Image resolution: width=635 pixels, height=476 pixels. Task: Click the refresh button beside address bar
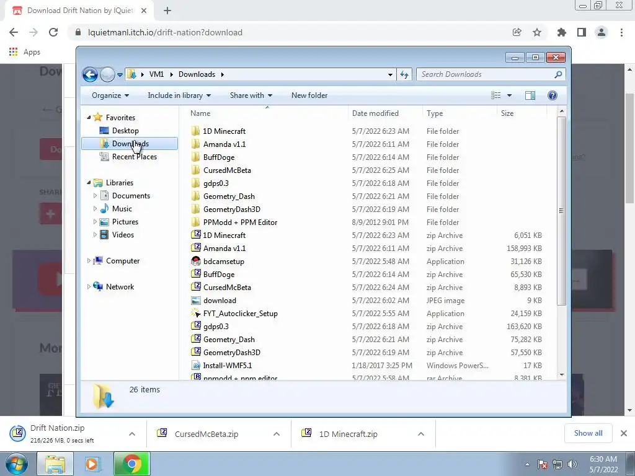(404, 74)
